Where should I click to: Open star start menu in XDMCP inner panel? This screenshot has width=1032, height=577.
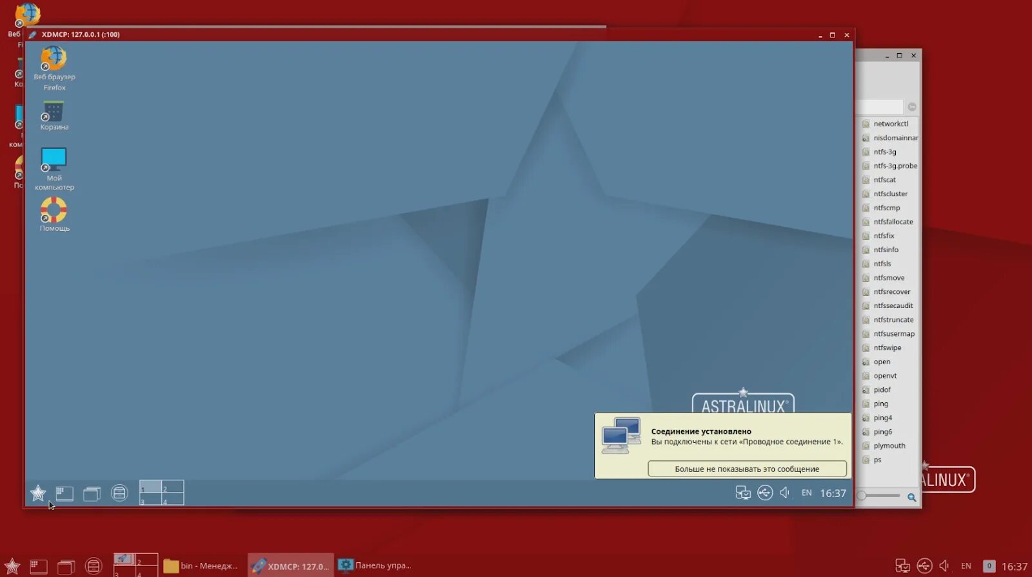coord(38,493)
